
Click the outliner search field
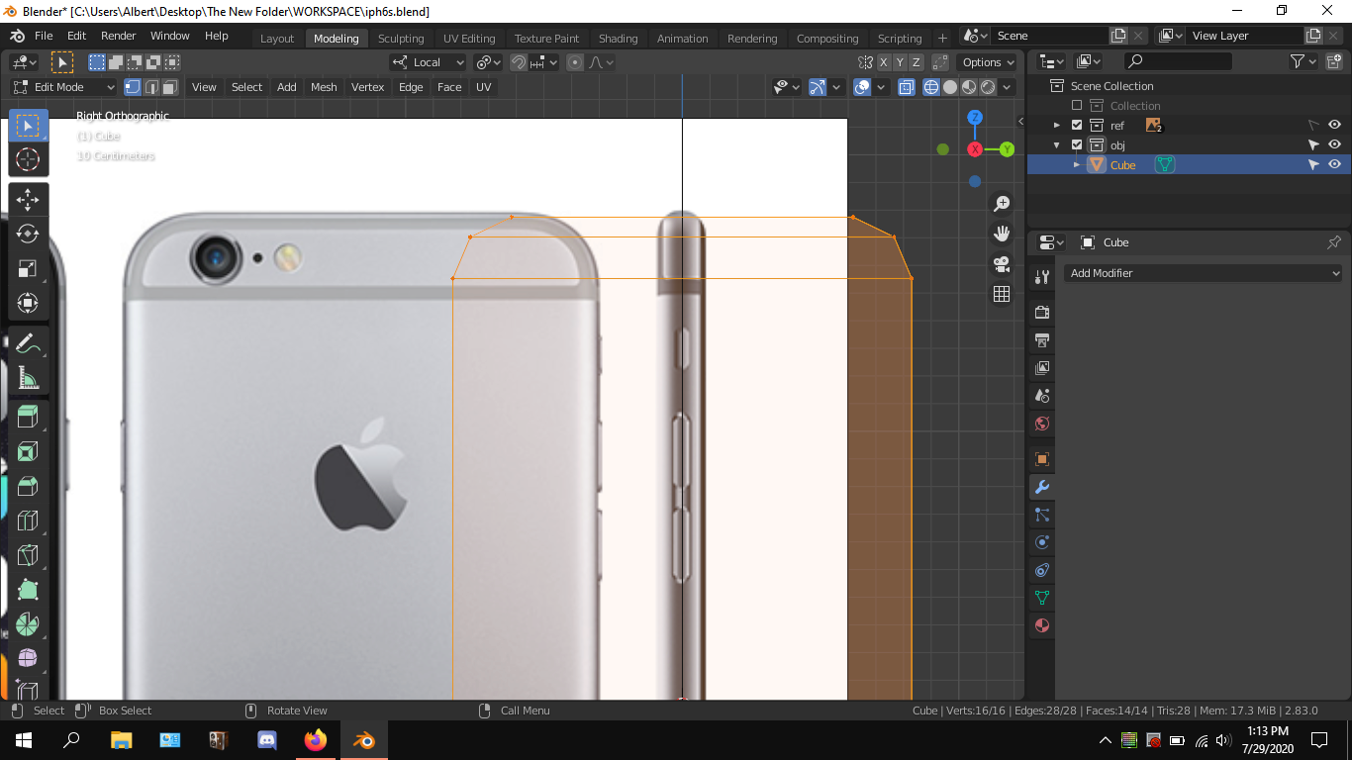[x=1178, y=61]
